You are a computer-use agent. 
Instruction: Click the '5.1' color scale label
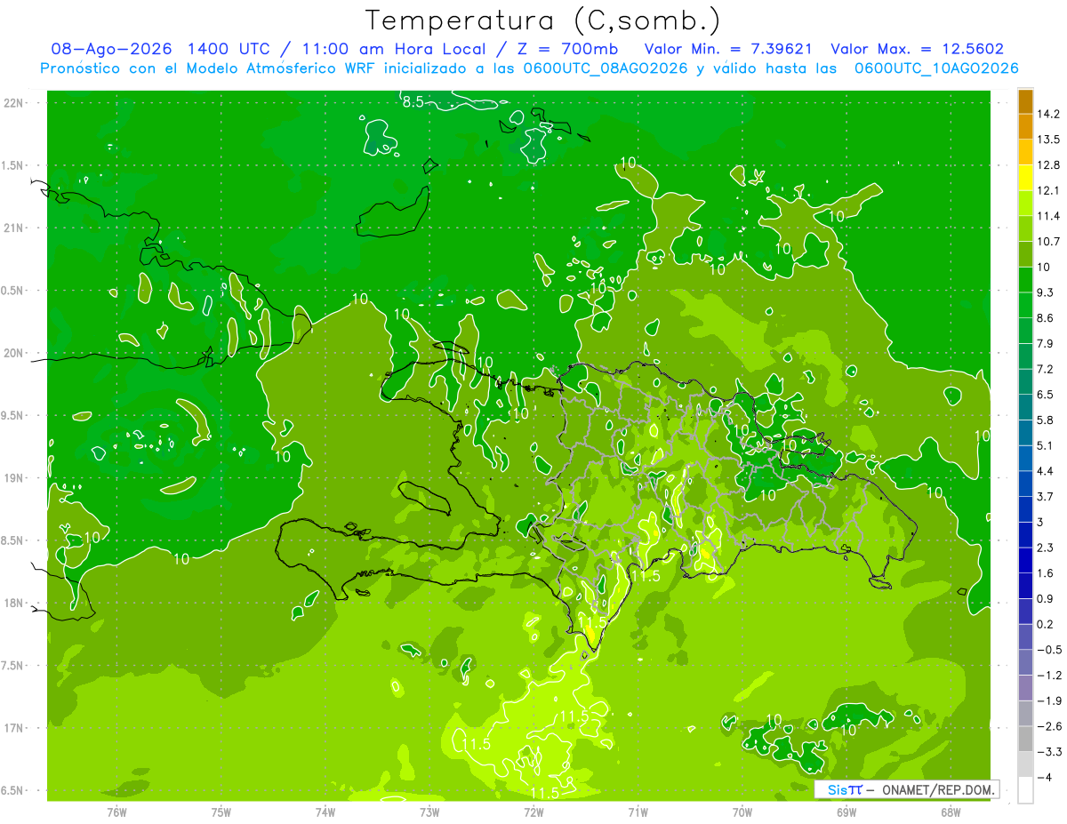pos(1046,445)
